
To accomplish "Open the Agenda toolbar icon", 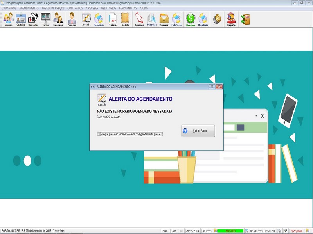I will click(86, 19).
